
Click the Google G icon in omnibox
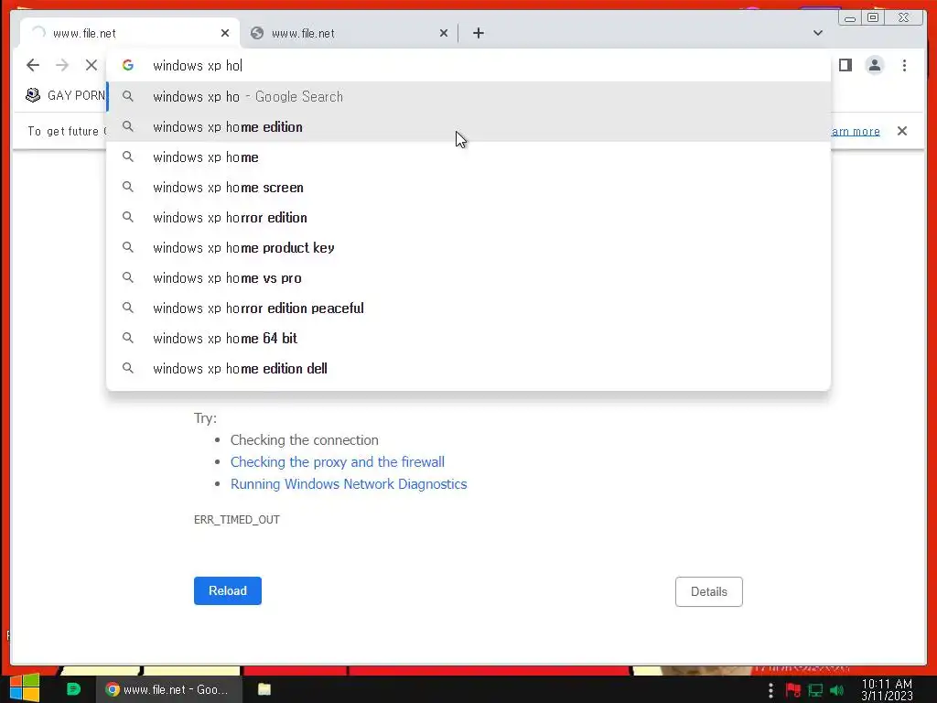tap(128, 65)
